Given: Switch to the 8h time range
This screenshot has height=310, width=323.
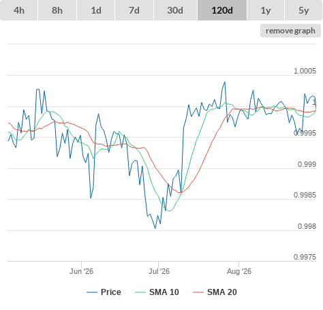Looking at the screenshot, I should tap(57, 10).
